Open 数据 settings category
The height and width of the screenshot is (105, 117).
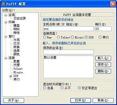click(16, 61)
